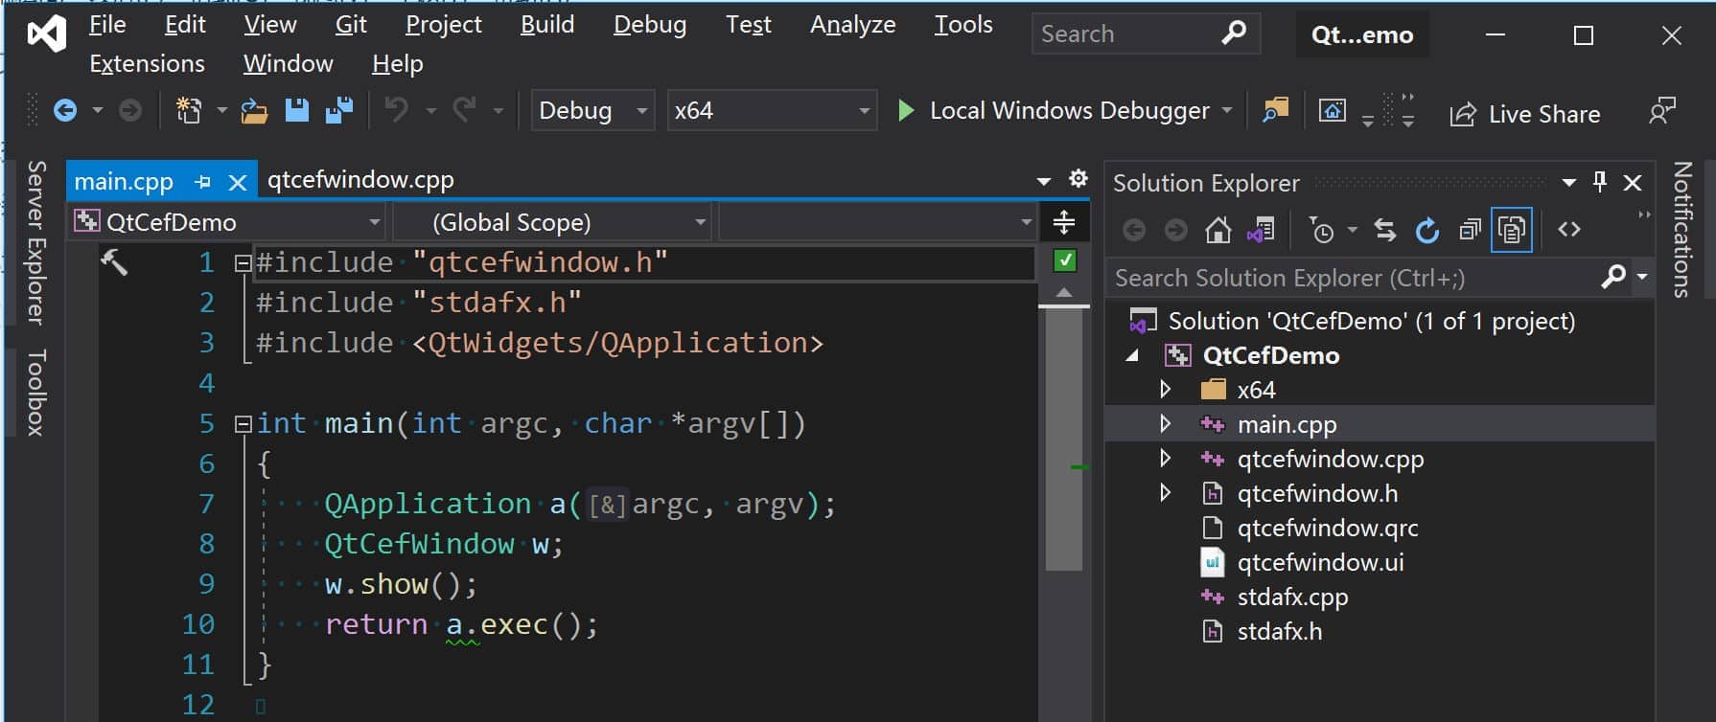1716x722 pixels.
Task: Expand the main.cpp tree node
Action: point(1165,423)
